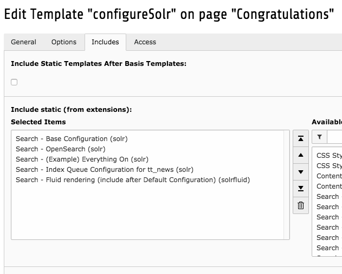This screenshot has width=342, height=274.
Task: Select Search - Base Configuration (solr) item
Action: [72, 139]
